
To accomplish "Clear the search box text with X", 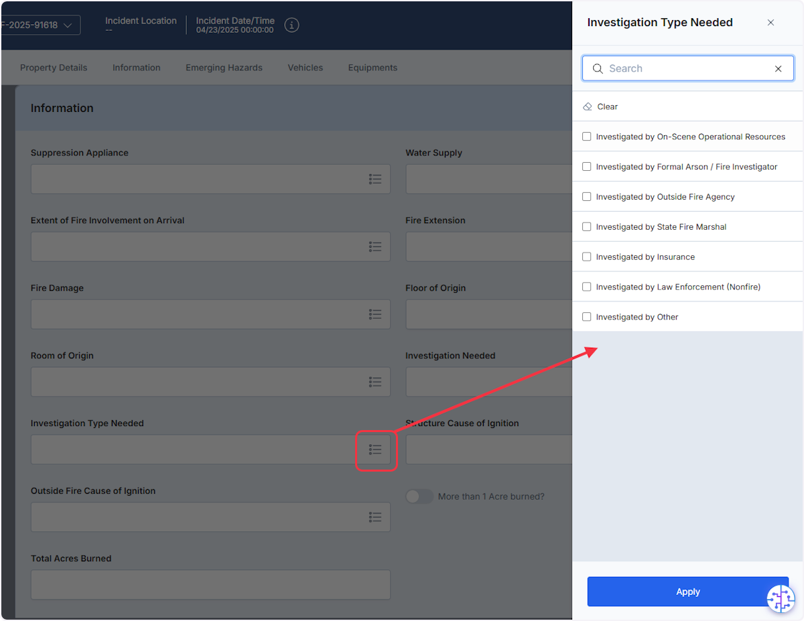I will tap(778, 68).
